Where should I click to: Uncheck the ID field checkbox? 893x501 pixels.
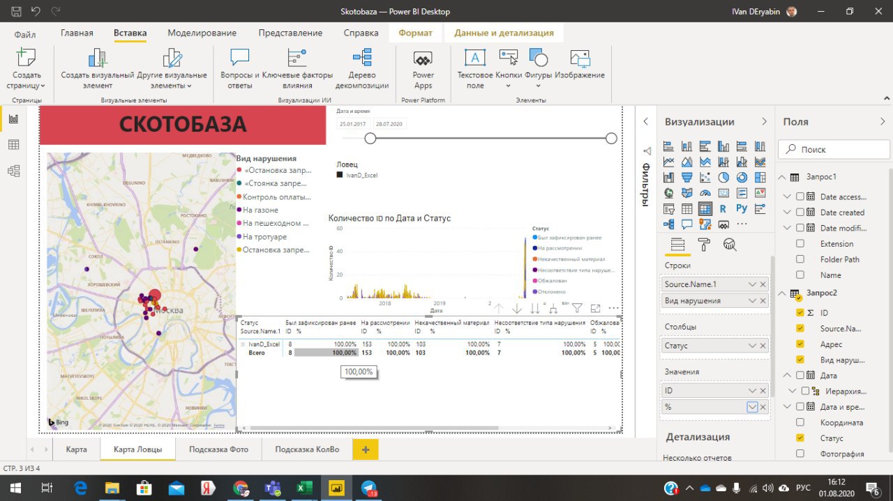(800, 313)
